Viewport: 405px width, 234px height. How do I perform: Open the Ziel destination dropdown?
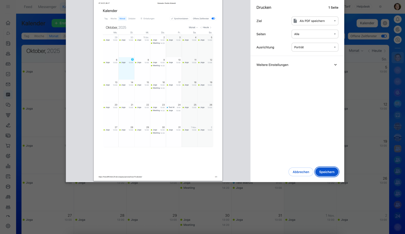(x=315, y=21)
